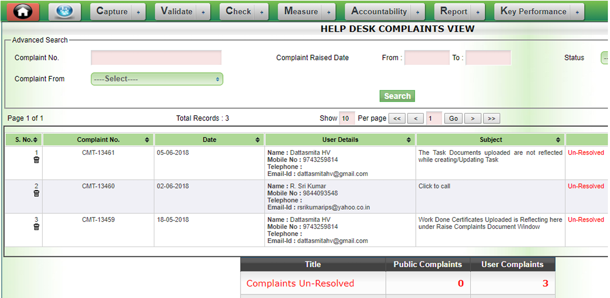Click the Show per page number field
This screenshot has width=610, height=298.
347,118
